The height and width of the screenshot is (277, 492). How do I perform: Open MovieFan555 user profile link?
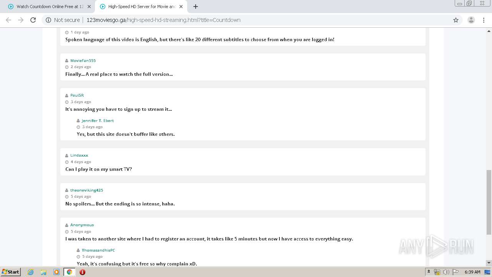click(x=83, y=60)
